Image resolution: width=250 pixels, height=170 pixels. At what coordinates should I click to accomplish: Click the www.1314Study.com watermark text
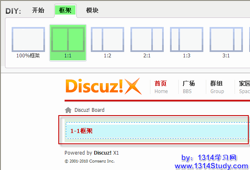211,166
